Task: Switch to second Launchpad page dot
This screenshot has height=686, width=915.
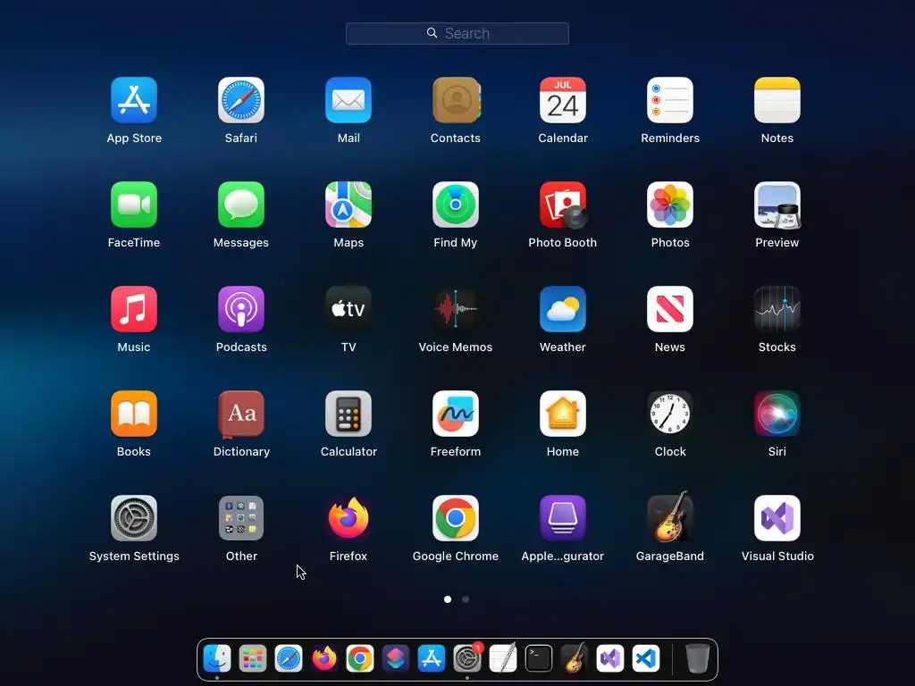Action: coord(466,599)
